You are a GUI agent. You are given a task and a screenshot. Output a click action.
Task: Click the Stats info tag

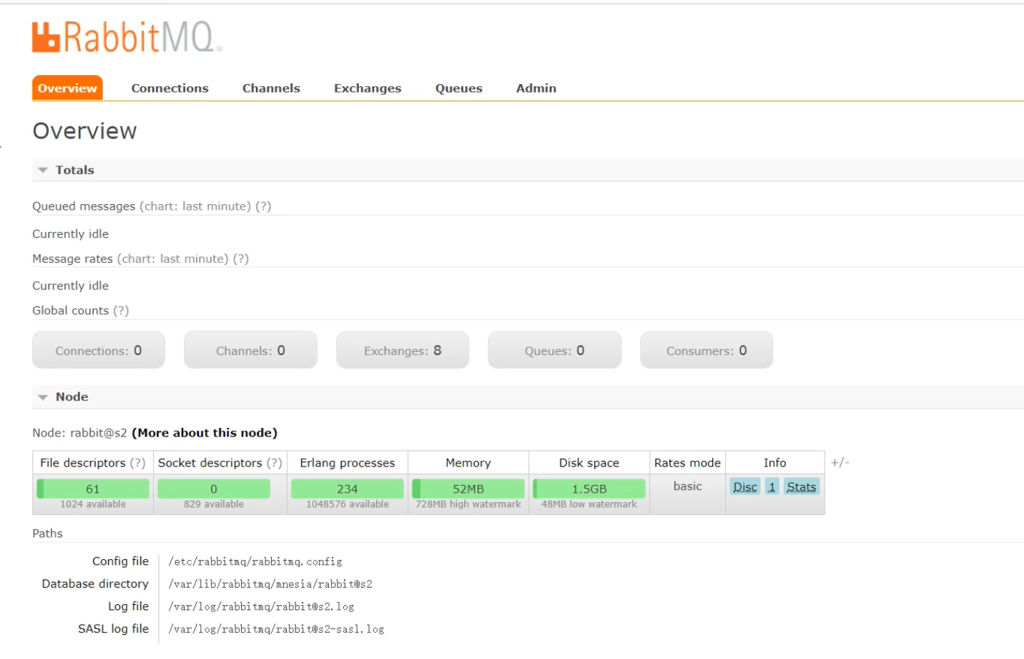click(802, 487)
